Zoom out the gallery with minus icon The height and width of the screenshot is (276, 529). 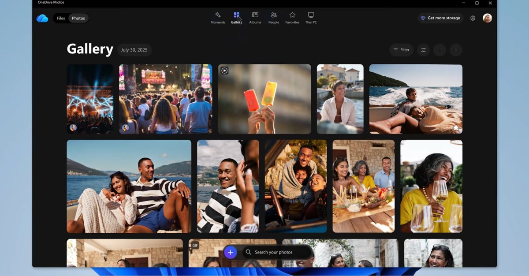(x=440, y=50)
